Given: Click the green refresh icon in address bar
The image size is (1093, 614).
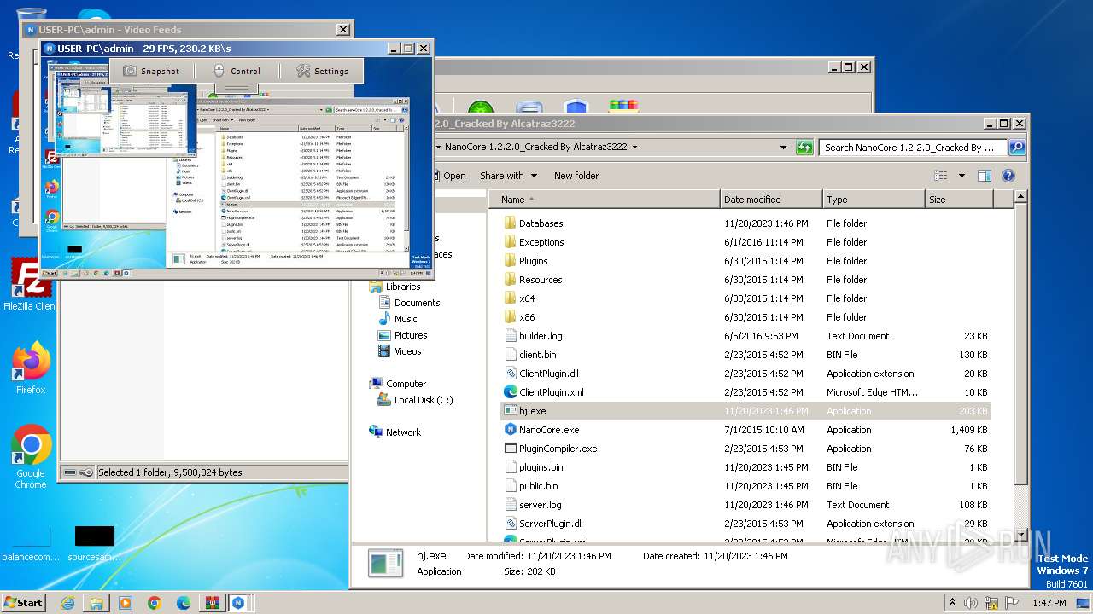Looking at the screenshot, I should [804, 148].
